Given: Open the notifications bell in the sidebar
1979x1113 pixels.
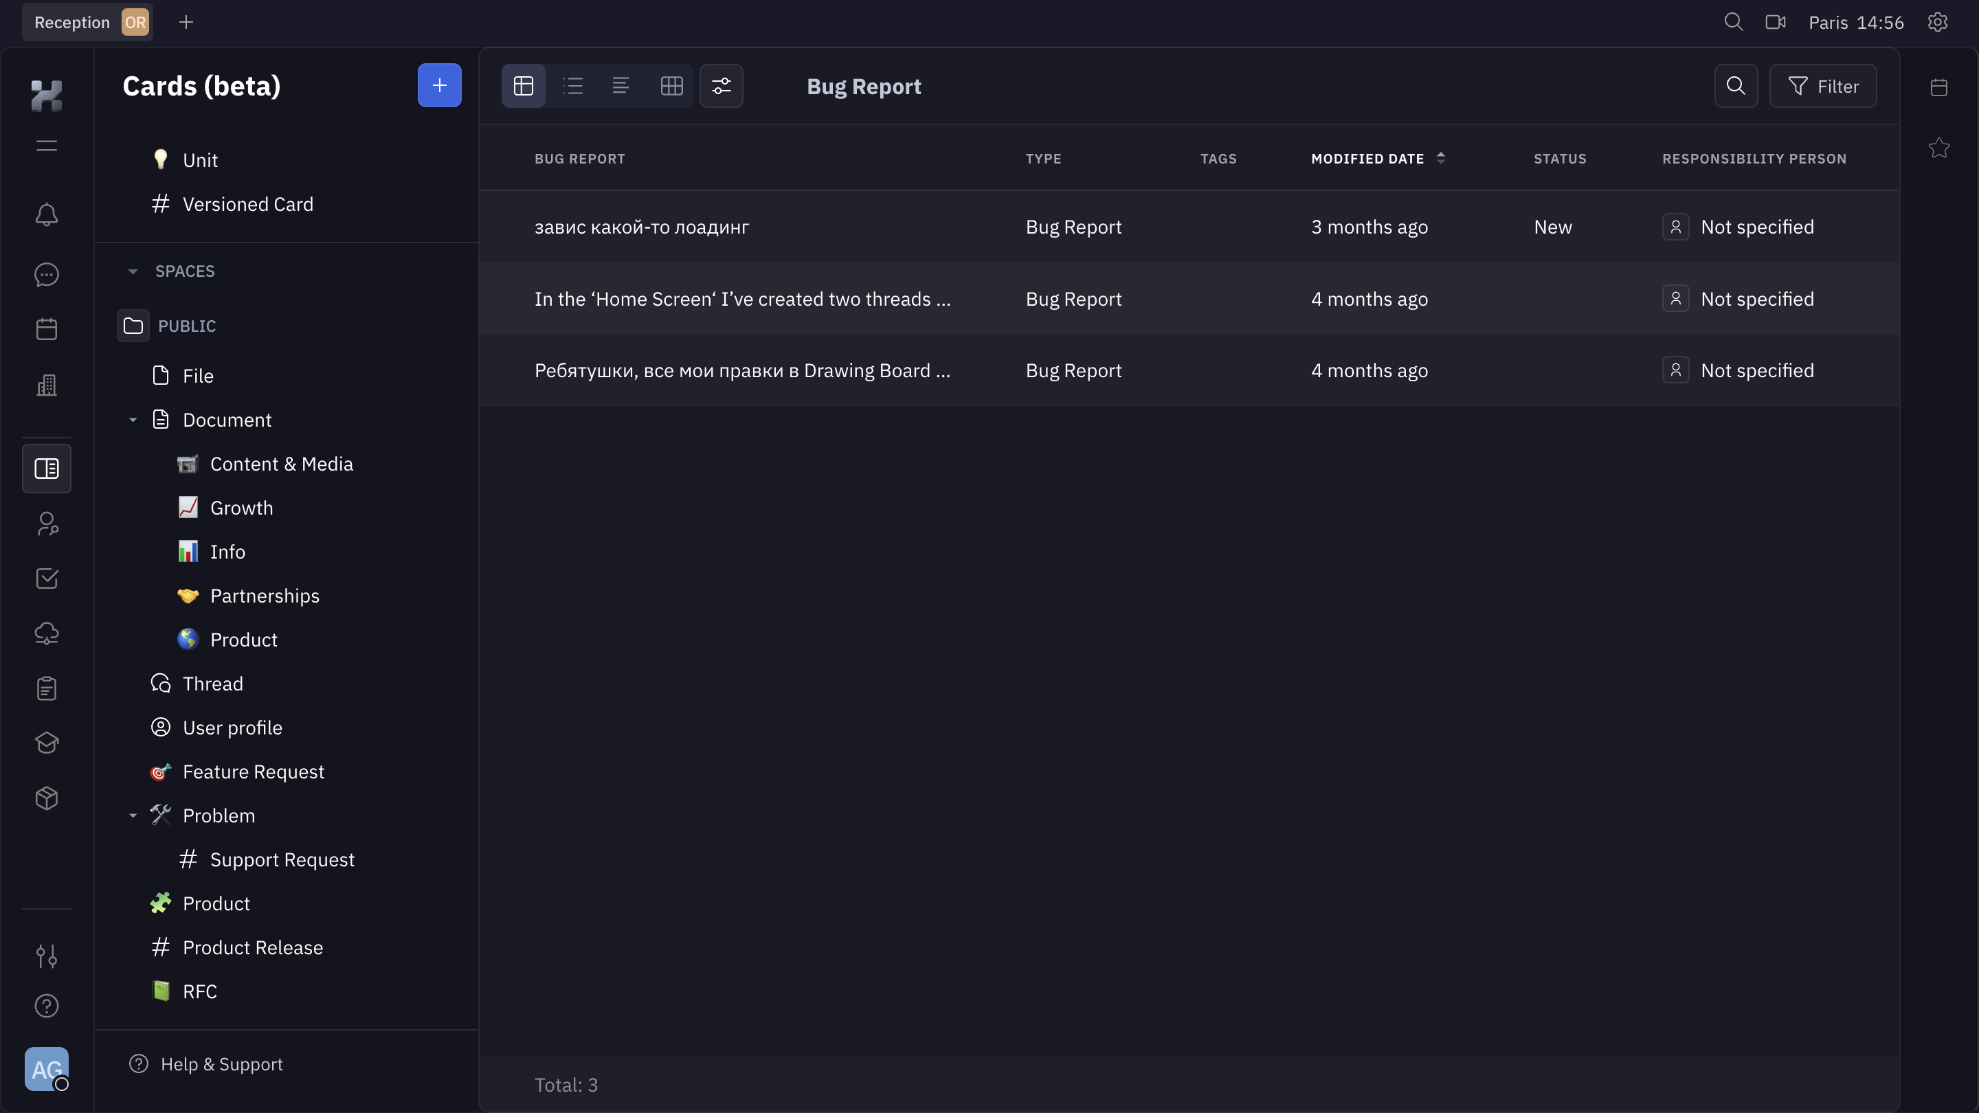Looking at the screenshot, I should click(47, 214).
